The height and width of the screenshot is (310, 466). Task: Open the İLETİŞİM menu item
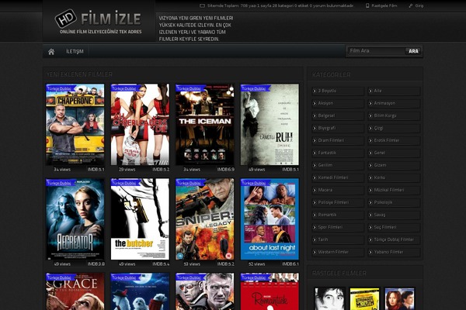coord(75,51)
